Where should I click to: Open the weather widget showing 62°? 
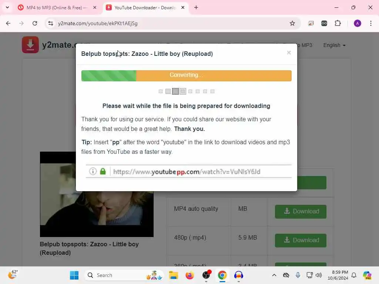(x=13, y=275)
